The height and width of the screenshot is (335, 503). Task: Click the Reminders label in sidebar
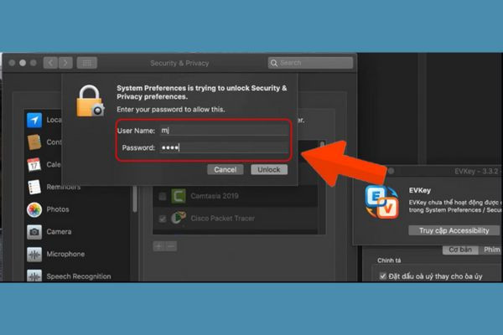63,187
